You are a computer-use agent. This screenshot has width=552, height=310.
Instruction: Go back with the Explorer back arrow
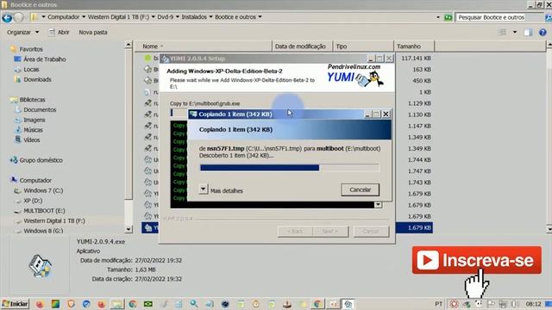(x=7, y=17)
